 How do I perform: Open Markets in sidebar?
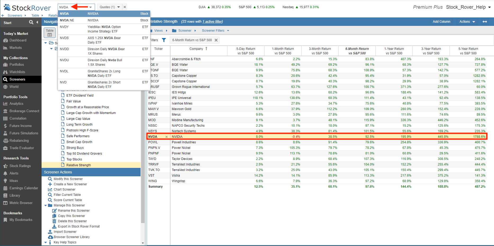(15, 48)
